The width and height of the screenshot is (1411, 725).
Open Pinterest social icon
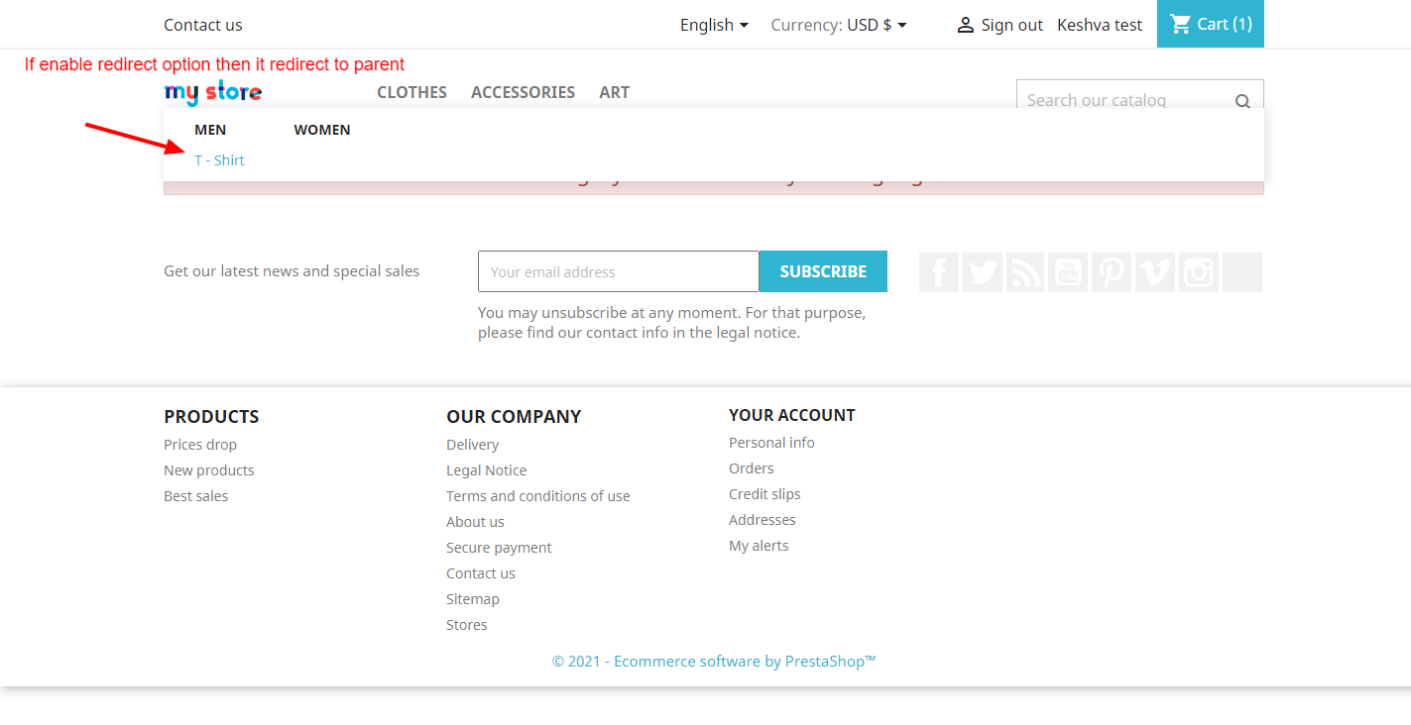[1112, 272]
